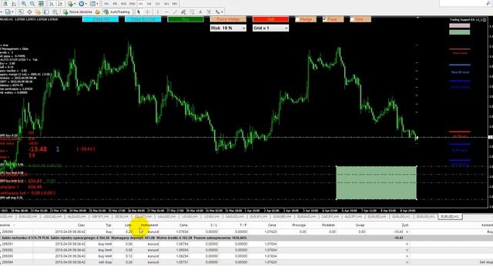Select the trendline drawing tool
Image resolution: width=493 pixels, height=277 pixels.
pos(175,12)
